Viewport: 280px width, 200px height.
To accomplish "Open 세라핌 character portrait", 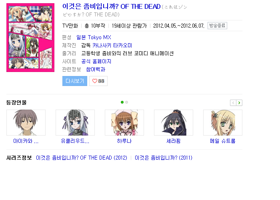I will (174, 123).
